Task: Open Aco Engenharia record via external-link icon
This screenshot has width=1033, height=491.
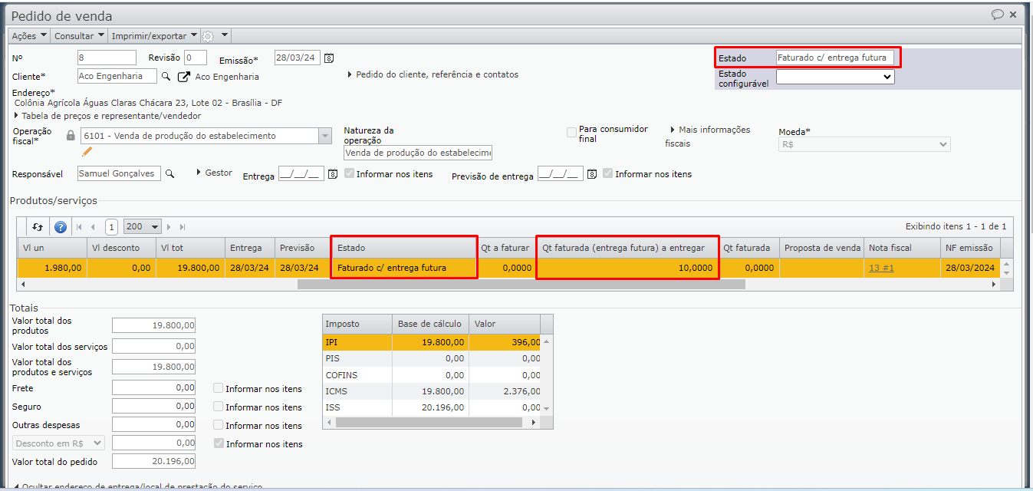Action: pyautogui.click(x=183, y=77)
